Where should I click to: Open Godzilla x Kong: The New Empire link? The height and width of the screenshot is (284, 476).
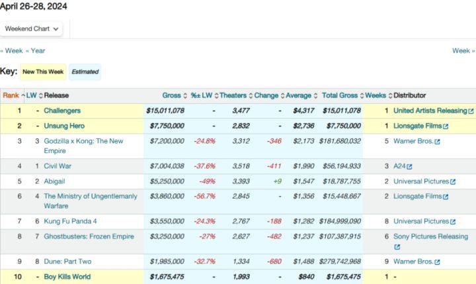click(83, 146)
